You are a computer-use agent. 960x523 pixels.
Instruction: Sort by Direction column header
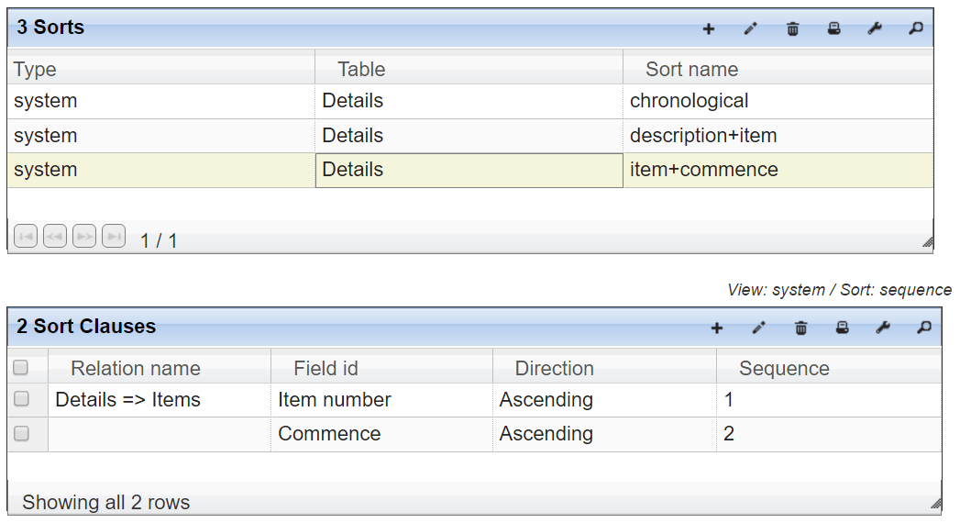point(604,368)
